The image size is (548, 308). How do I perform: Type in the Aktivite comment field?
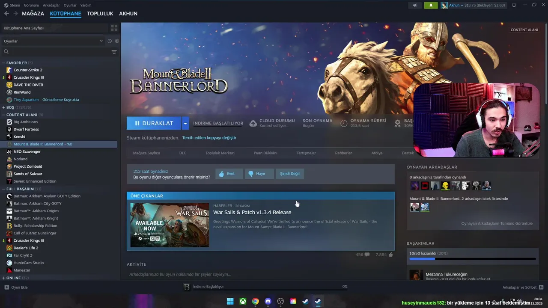260,274
